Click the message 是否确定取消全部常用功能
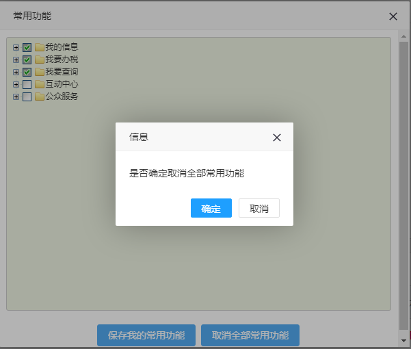Viewport: 411px width, 349px height. coord(187,173)
